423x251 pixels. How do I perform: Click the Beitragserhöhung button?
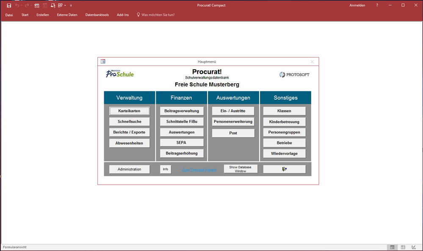click(182, 153)
